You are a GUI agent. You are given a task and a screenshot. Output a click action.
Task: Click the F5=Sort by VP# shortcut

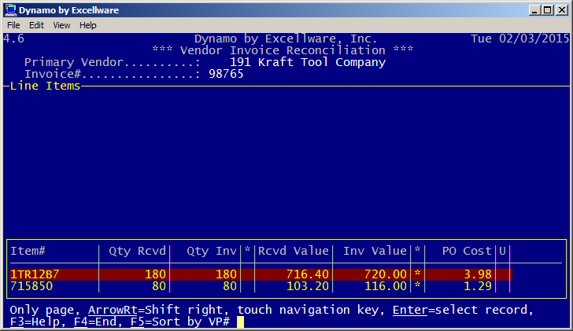(x=180, y=322)
